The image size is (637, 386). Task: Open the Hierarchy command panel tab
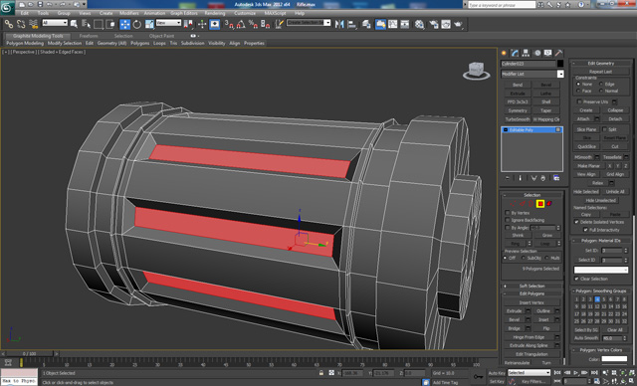[527, 53]
